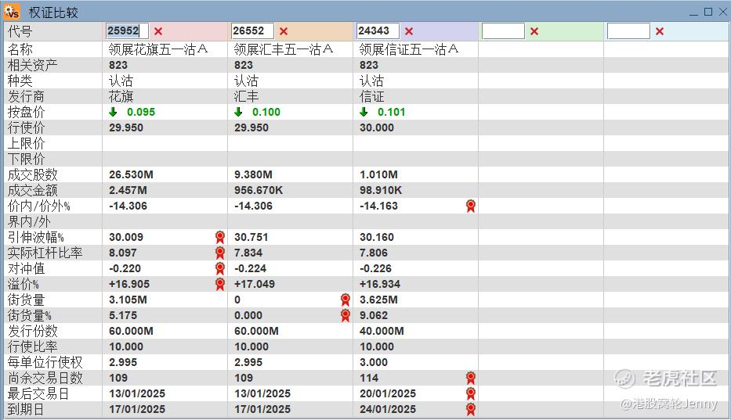Click the name 领展汇丰五一沽A

point(284,49)
